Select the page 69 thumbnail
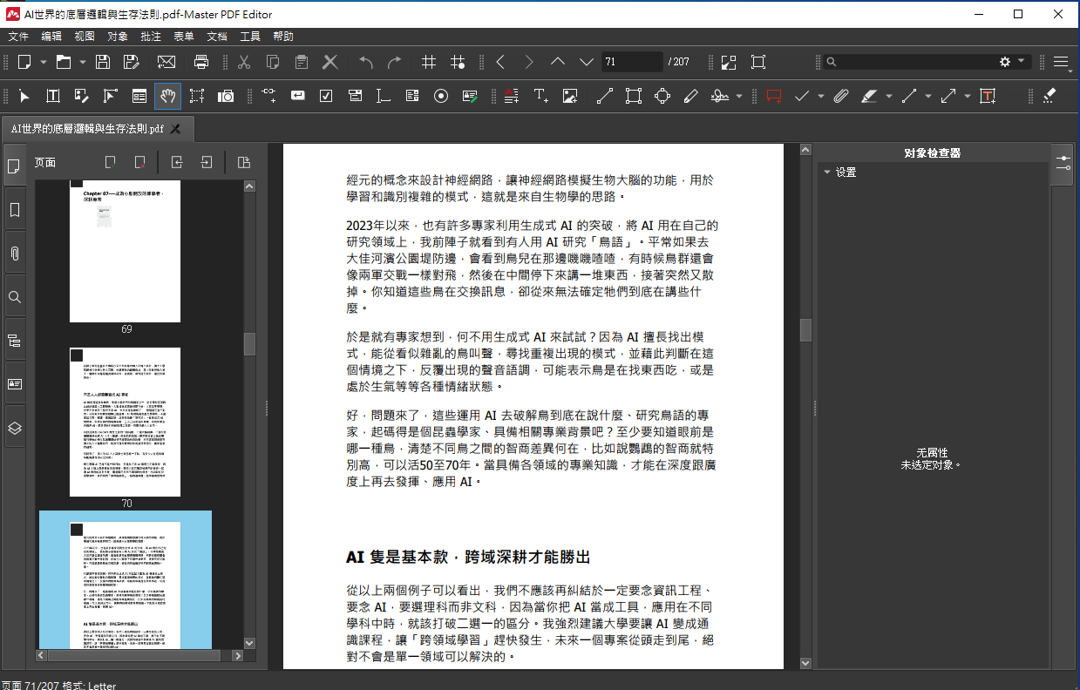Viewport: 1080px width, 690px height. (x=126, y=251)
